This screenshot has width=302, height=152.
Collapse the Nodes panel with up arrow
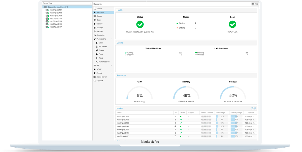pyautogui.click(x=252, y=108)
